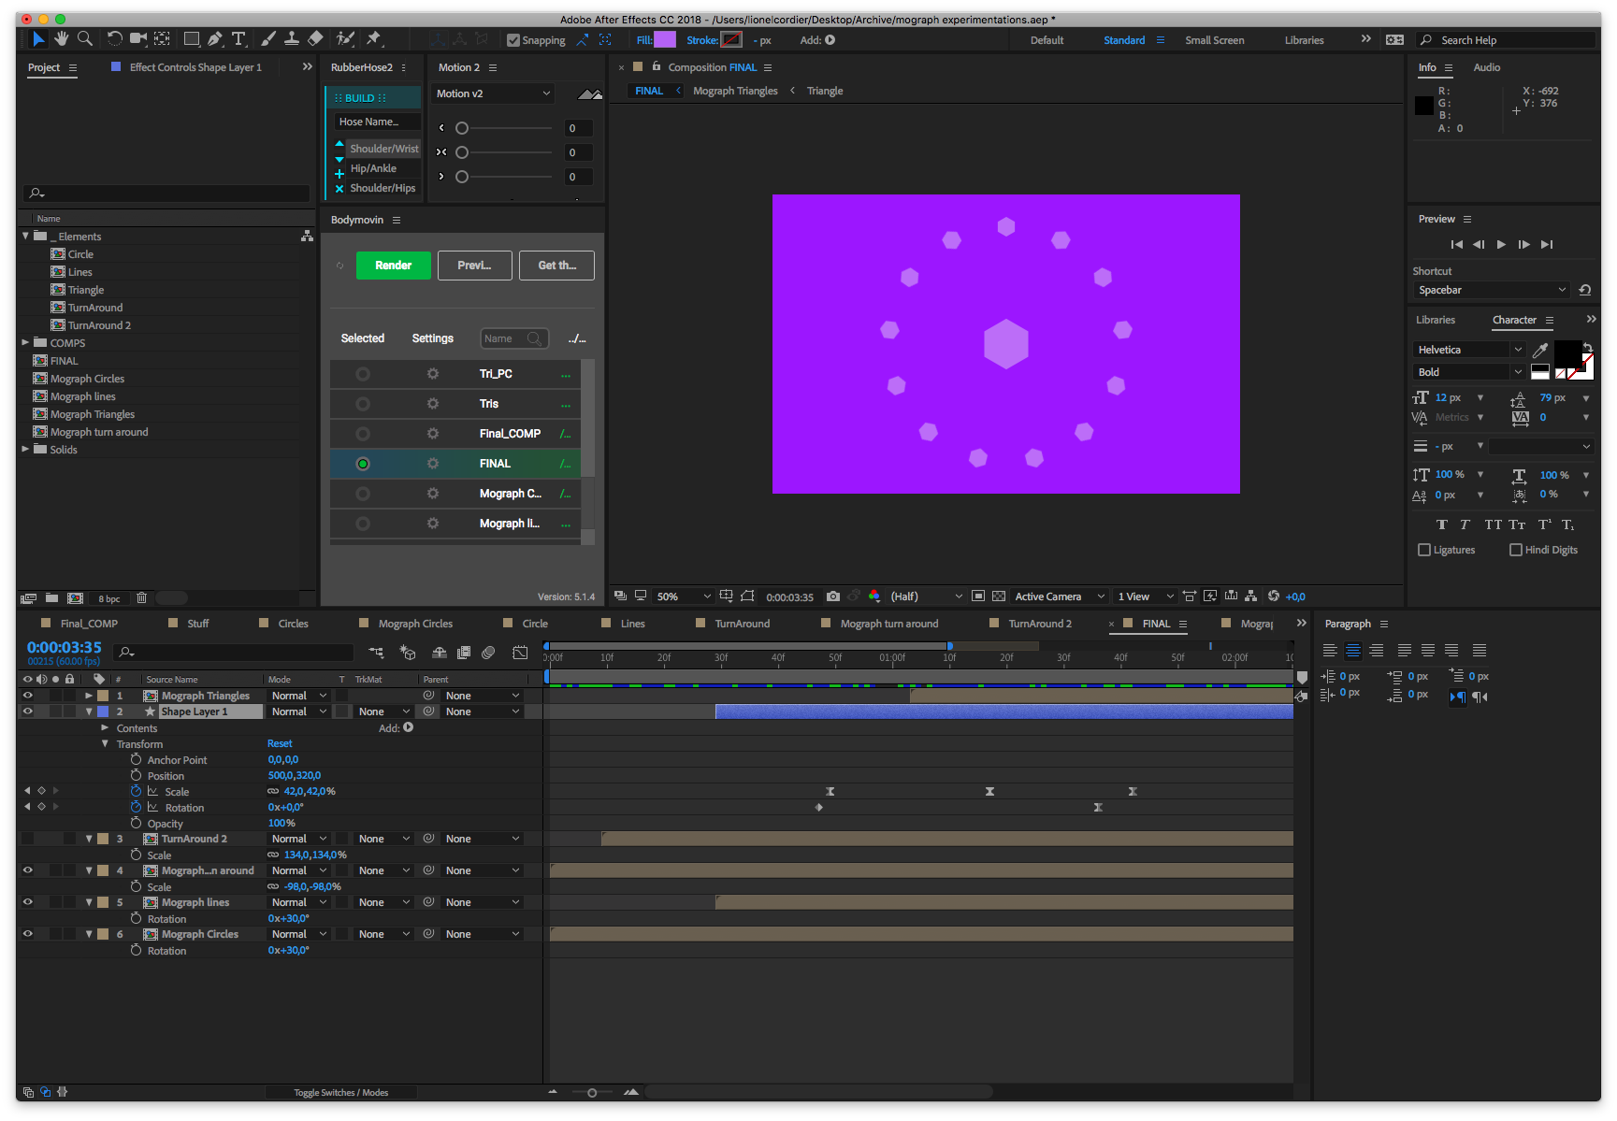Take snapshot with camera icon
This screenshot has height=1121, width=1617.
[x=832, y=596]
